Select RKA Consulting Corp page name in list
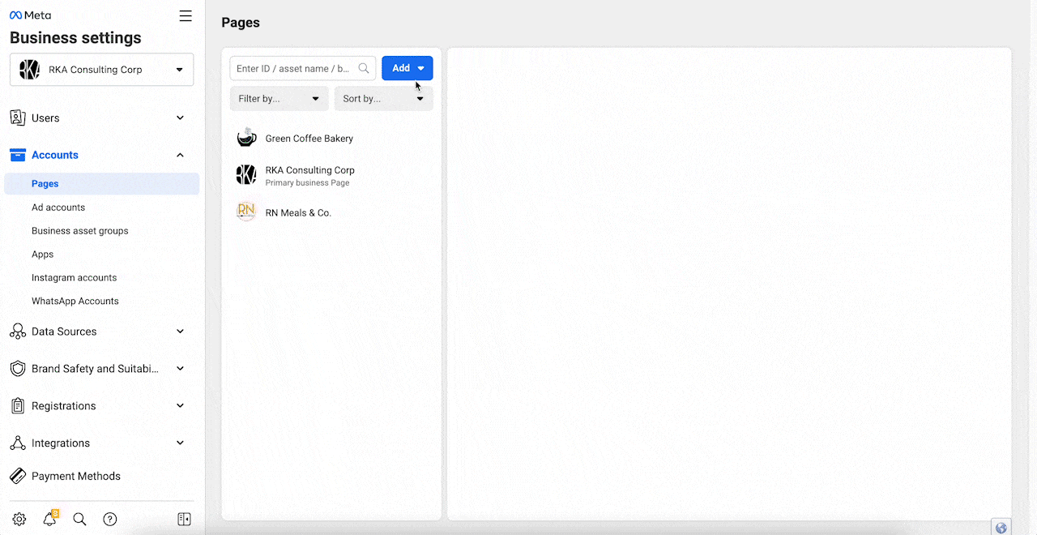Image resolution: width=1037 pixels, height=535 pixels. [x=310, y=170]
